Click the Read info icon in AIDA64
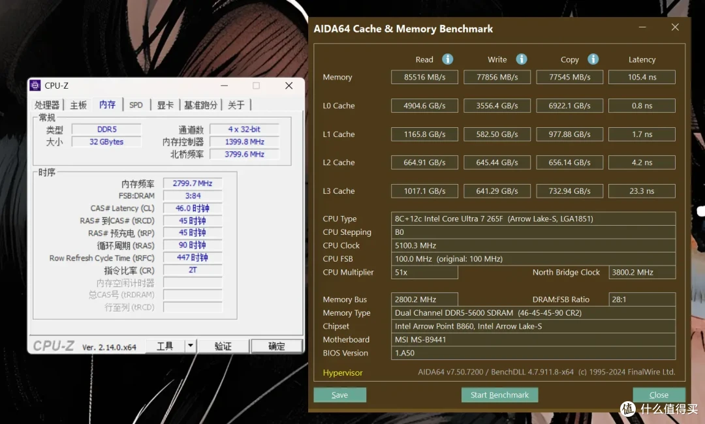 [x=447, y=59]
